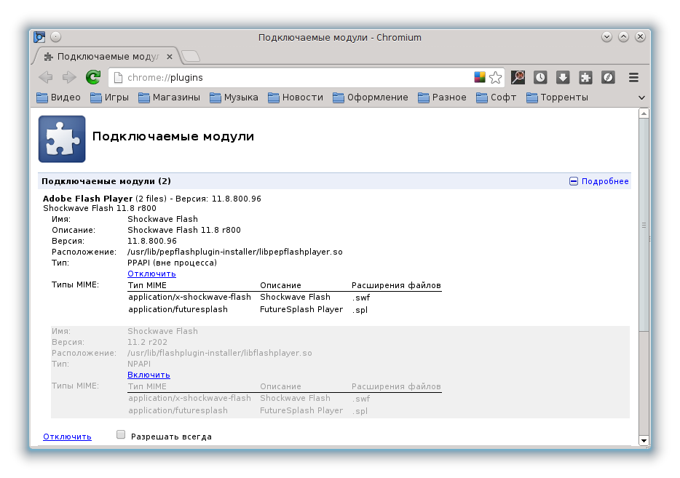This screenshot has height=478, width=680.
Task: Show hidden bookmarks with the chevron
Action: click(642, 98)
